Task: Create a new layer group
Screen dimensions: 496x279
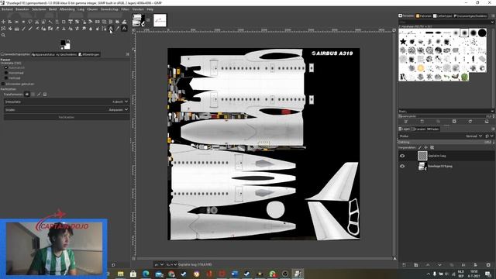Action: pyautogui.click(x=416, y=265)
